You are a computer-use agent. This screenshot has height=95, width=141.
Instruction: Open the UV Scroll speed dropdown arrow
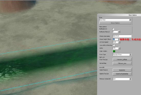(119, 42)
